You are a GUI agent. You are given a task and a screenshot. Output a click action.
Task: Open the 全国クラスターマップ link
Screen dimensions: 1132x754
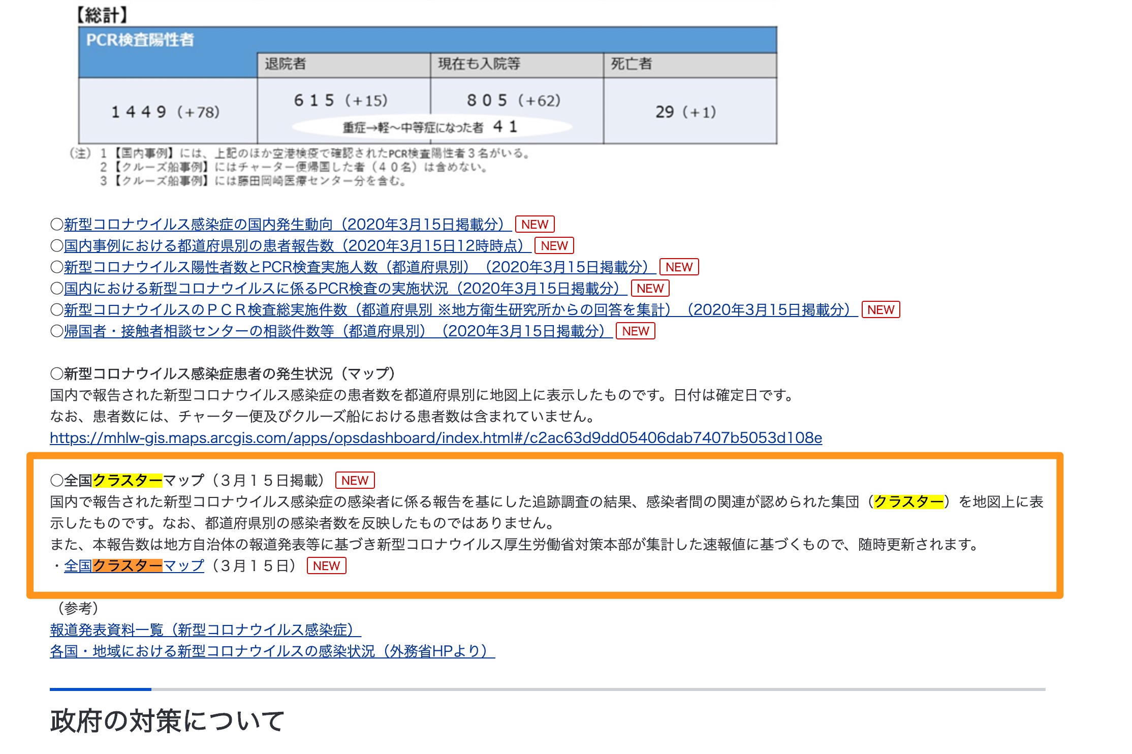134,566
